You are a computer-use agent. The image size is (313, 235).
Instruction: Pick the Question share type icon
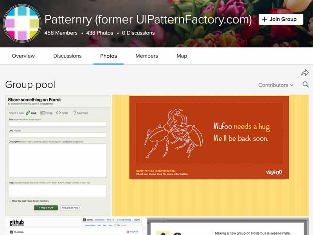[x=75, y=113]
